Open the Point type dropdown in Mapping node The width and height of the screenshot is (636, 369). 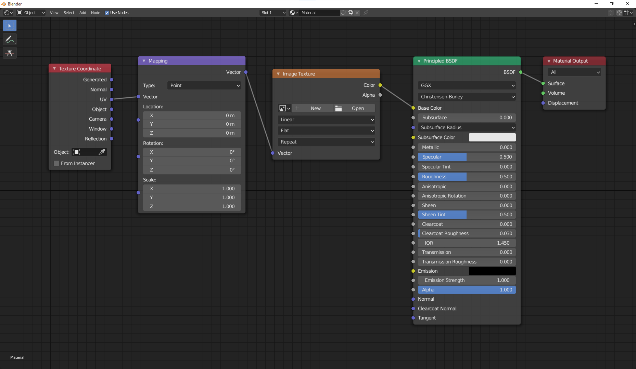(204, 85)
